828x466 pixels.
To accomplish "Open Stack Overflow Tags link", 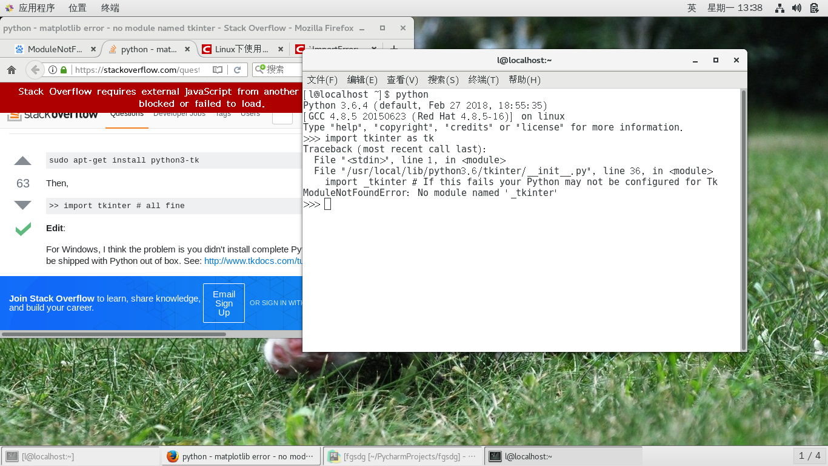I will [x=223, y=114].
